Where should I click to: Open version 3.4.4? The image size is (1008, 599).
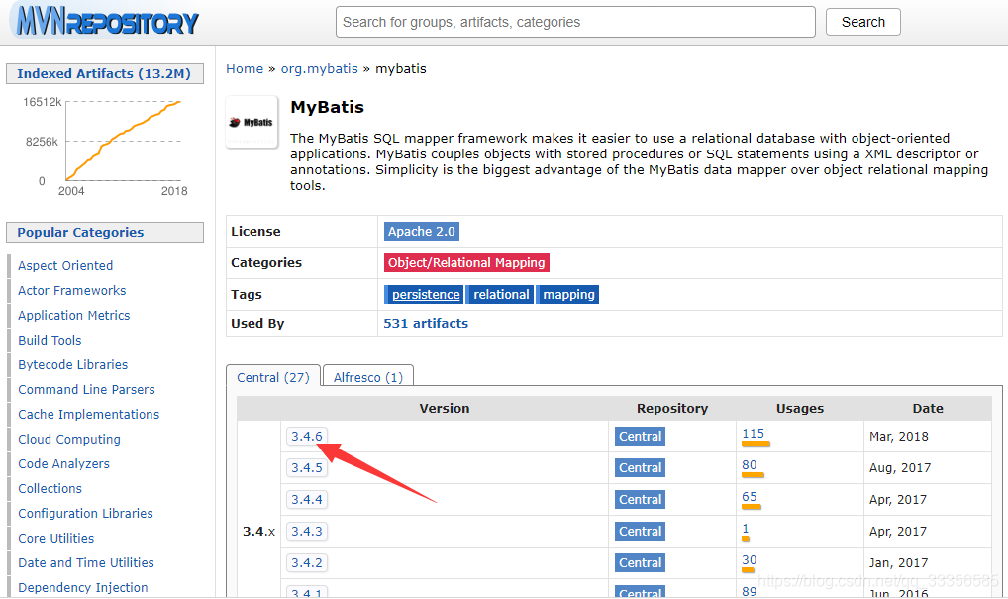click(307, 499)
